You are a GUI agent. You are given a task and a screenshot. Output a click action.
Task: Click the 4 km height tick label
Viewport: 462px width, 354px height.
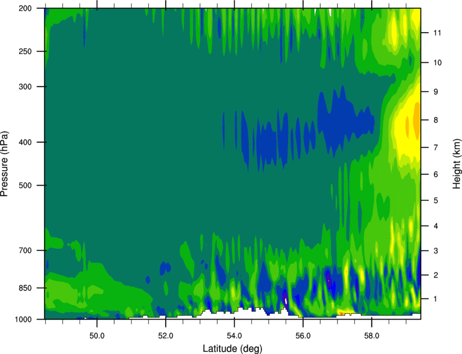pyautogui.click(x=436, y=226)
